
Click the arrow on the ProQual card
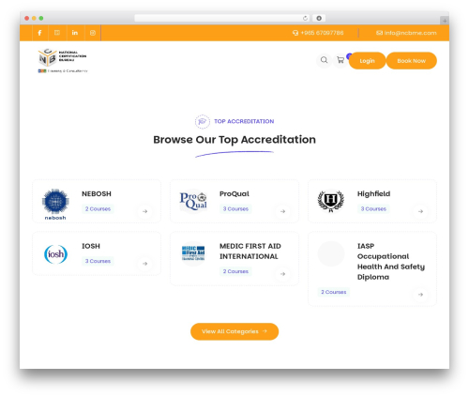[282, 211]
